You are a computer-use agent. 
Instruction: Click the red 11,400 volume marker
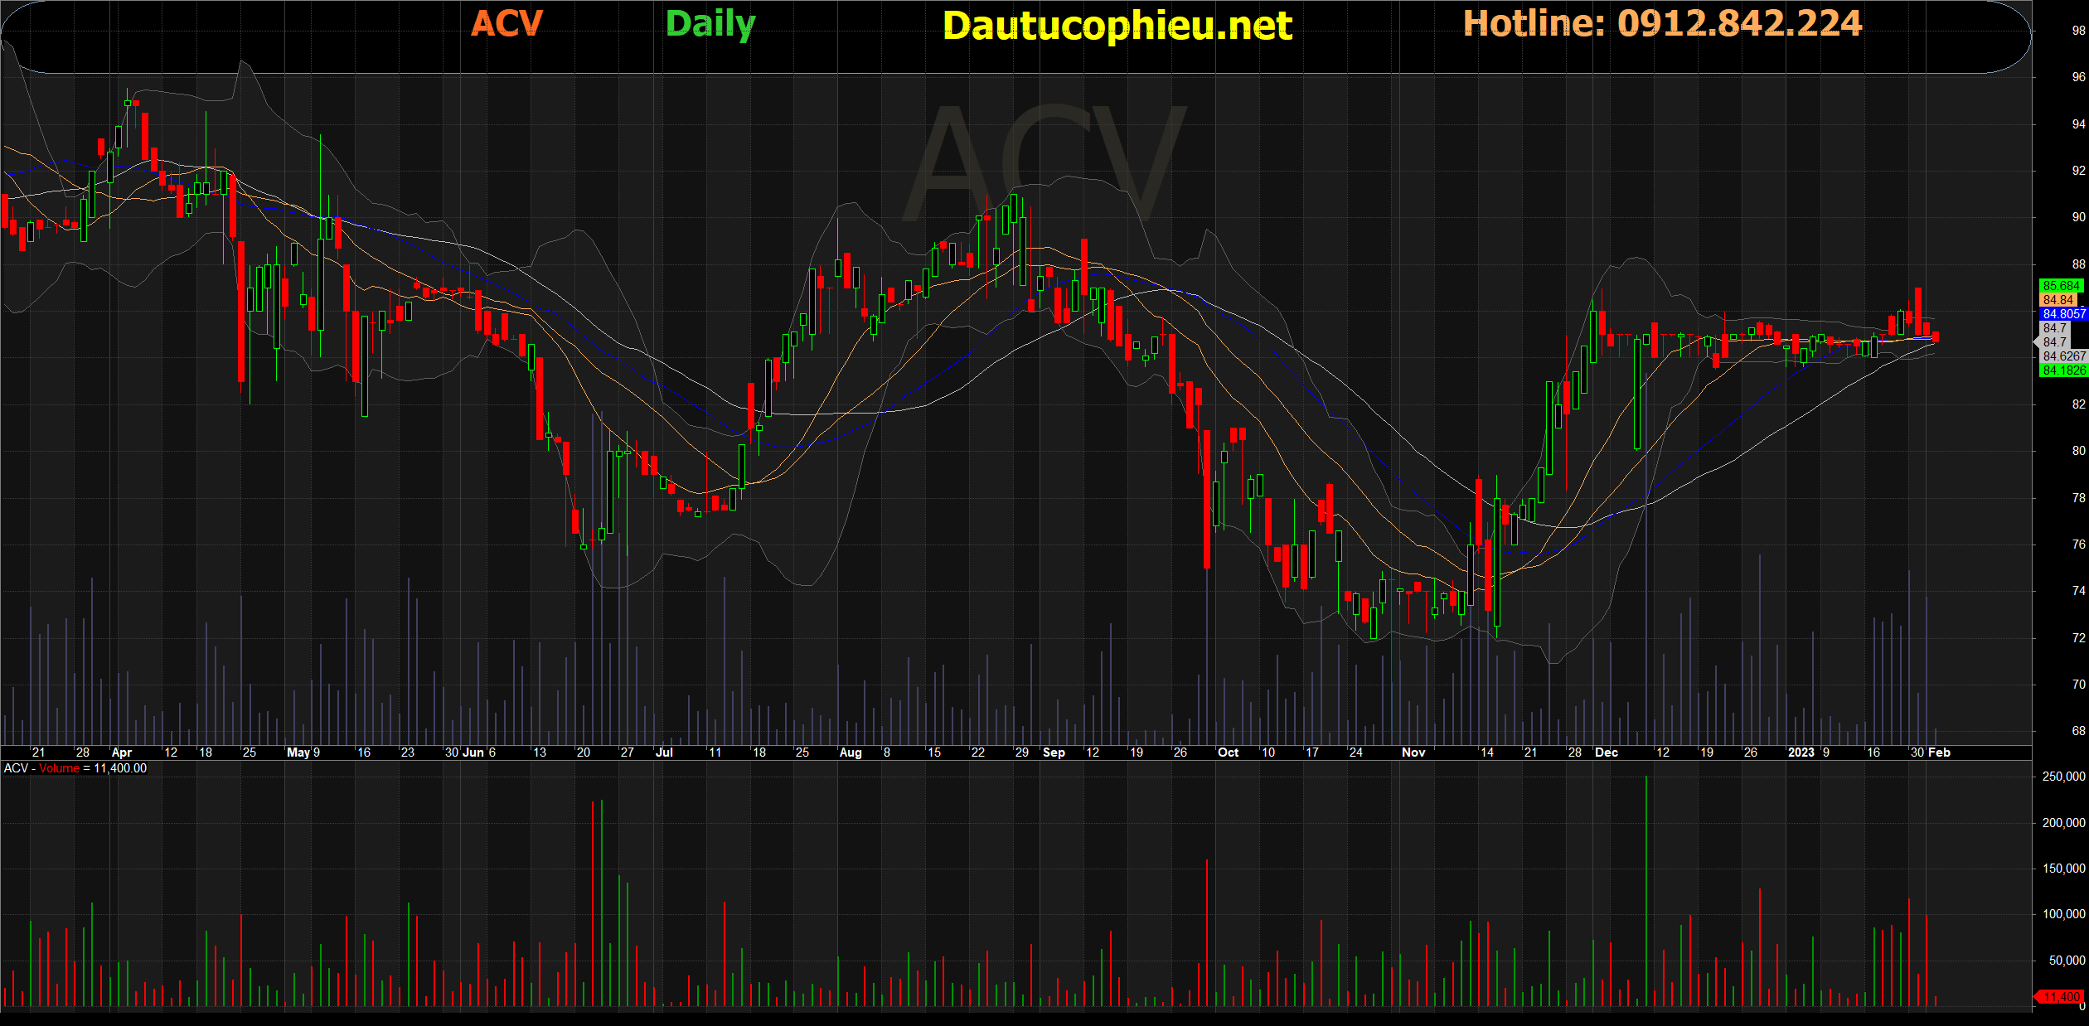(x=2061, y=996)
